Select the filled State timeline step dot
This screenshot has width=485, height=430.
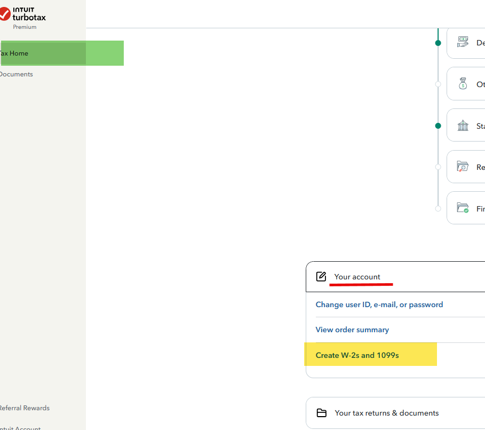pyautogui.click(x=438, y=126)
